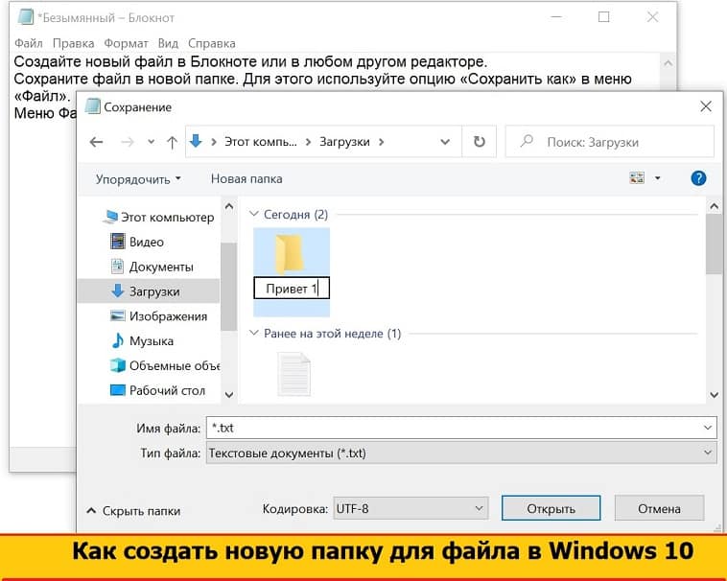Viewport: 727px width, 581px height.
Task: Open the Notepad 'Правка' menu
Action: [x=73, y=43]
